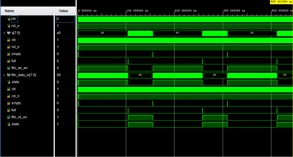
Task: Select the fifo_data_in[7:0] signal name
Action: 24,75
